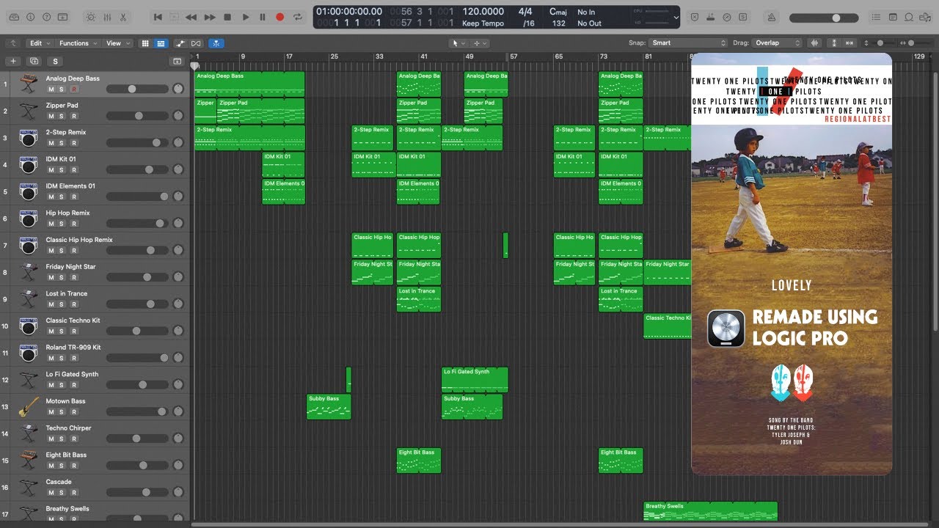
Task: Click the Motown Bass guitar icon
Action: coord(29,407)
